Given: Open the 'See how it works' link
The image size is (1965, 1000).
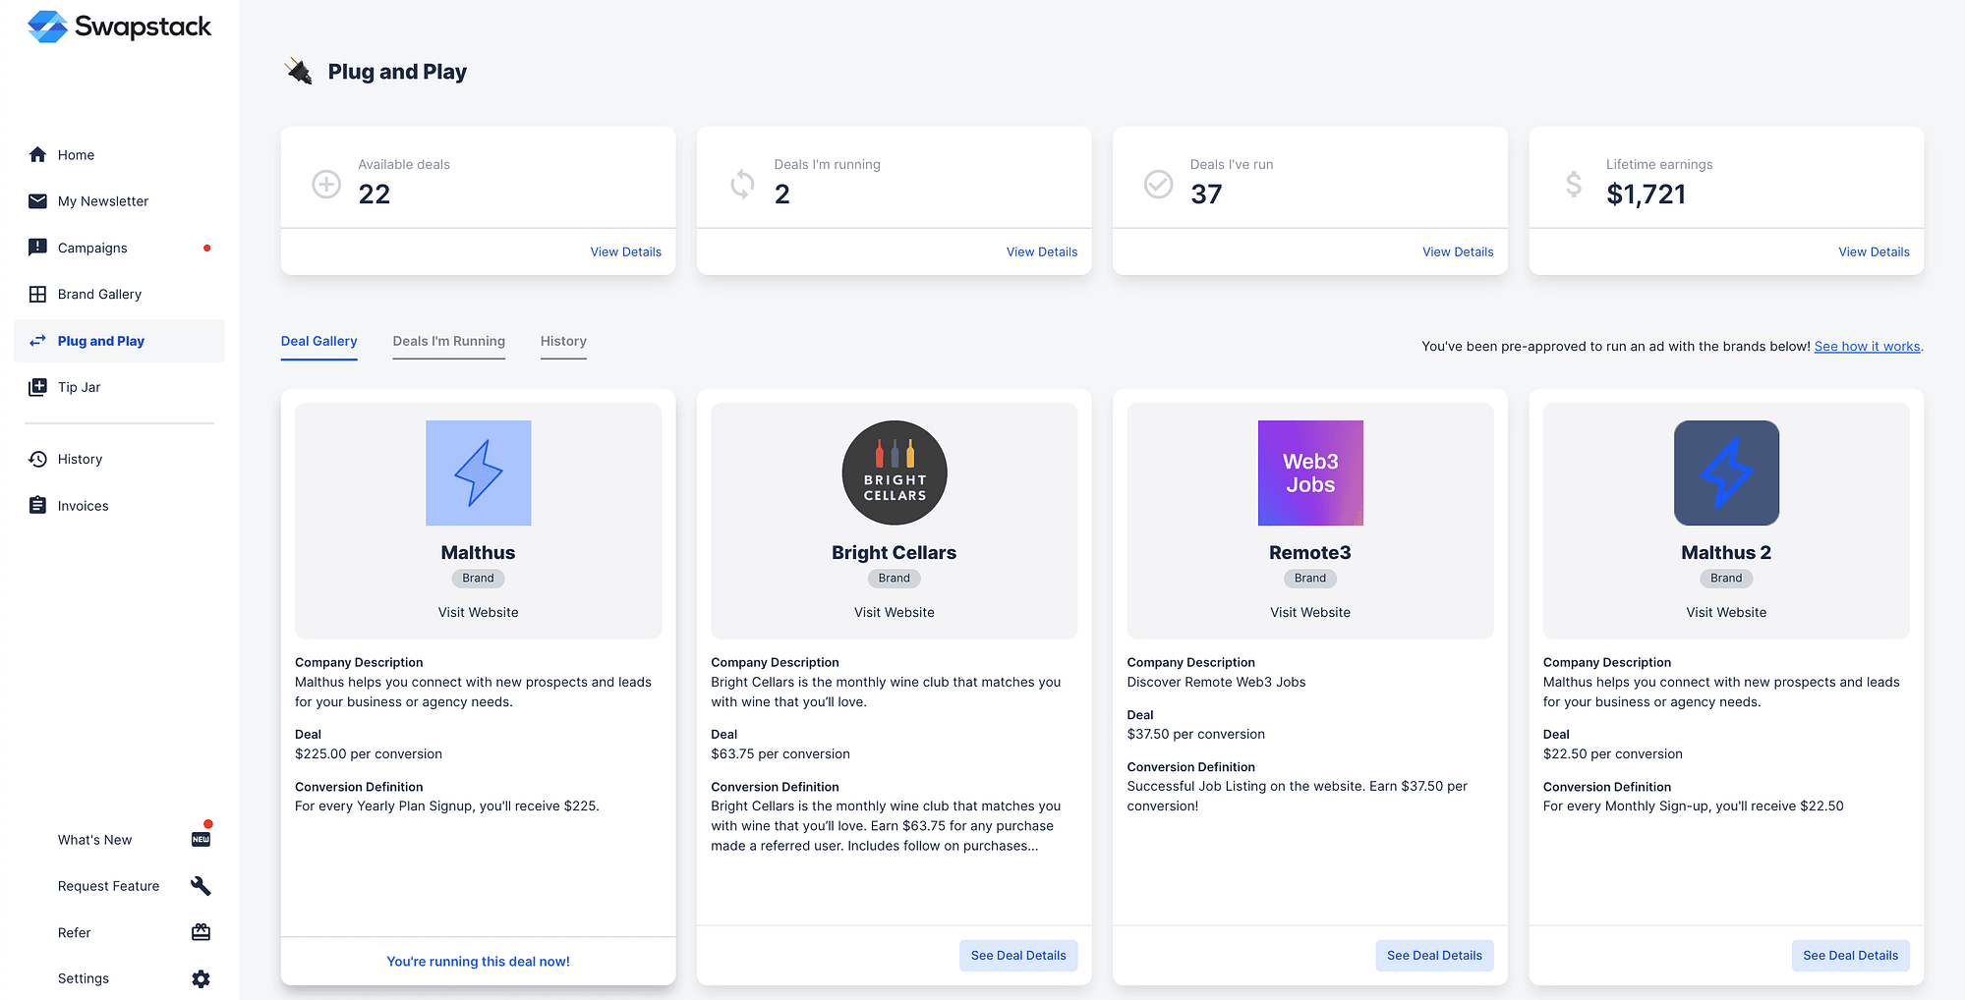Looking at the screenshot, I should point(1867,347).
